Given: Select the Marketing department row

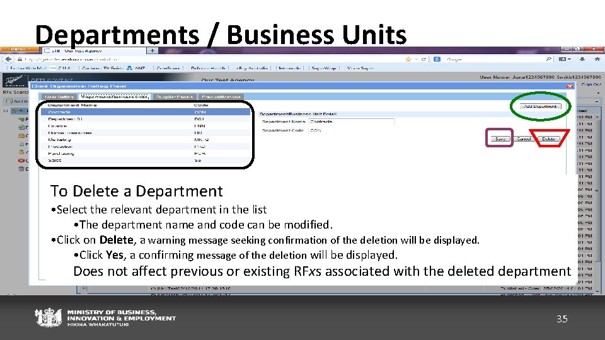Looking at the screenshot, I should (x=146, y=140).
